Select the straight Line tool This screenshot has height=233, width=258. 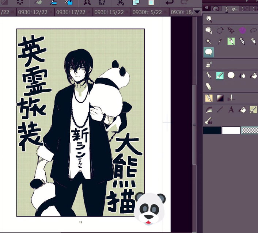click(x=220, y=110)
